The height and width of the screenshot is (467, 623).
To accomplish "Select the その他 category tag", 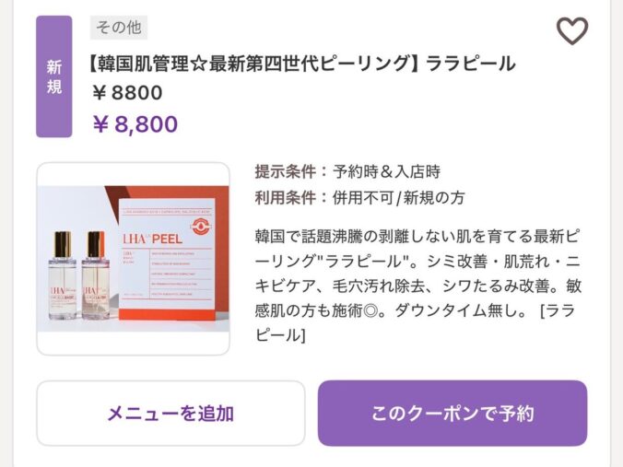I will [x=119, y=28].
